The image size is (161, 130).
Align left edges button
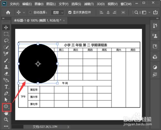point(101,13)
